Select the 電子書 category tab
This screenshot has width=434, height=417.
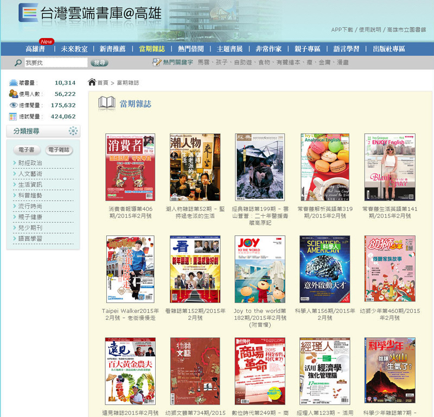[x=26, y=150]
